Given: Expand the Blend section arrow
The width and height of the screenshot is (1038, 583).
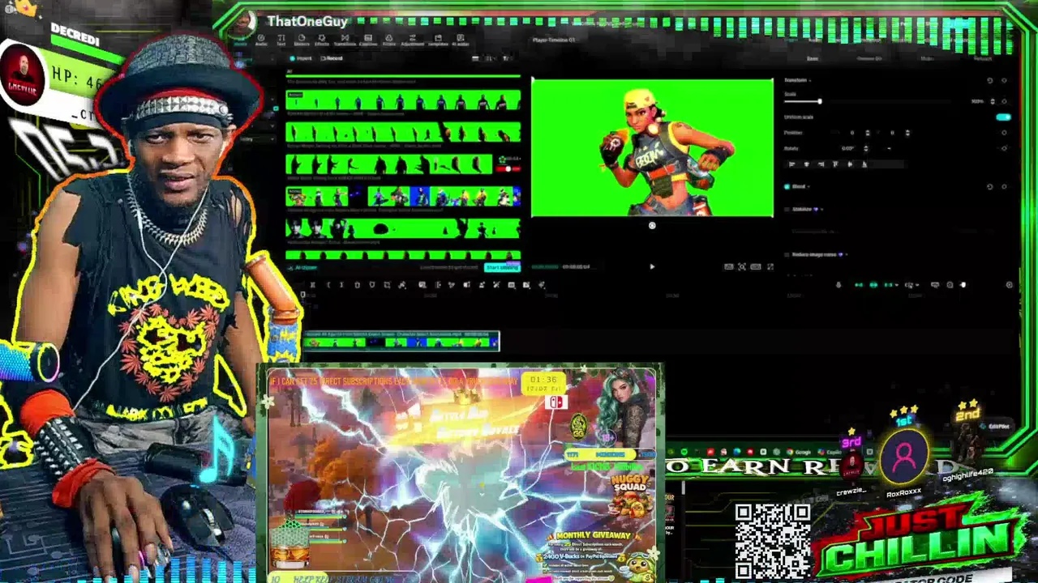Looking at the screenshot, I should [810, 186].
